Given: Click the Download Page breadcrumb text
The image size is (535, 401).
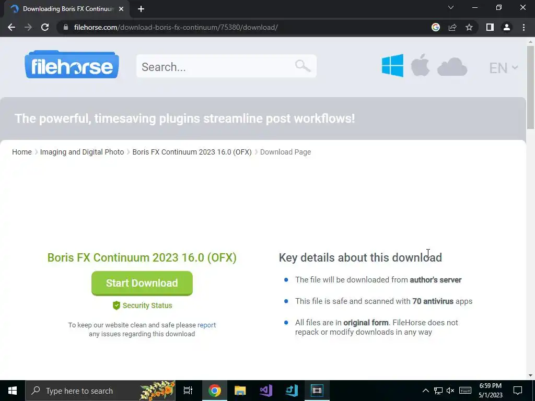Looking at the screenshot, I should [286, 152].
